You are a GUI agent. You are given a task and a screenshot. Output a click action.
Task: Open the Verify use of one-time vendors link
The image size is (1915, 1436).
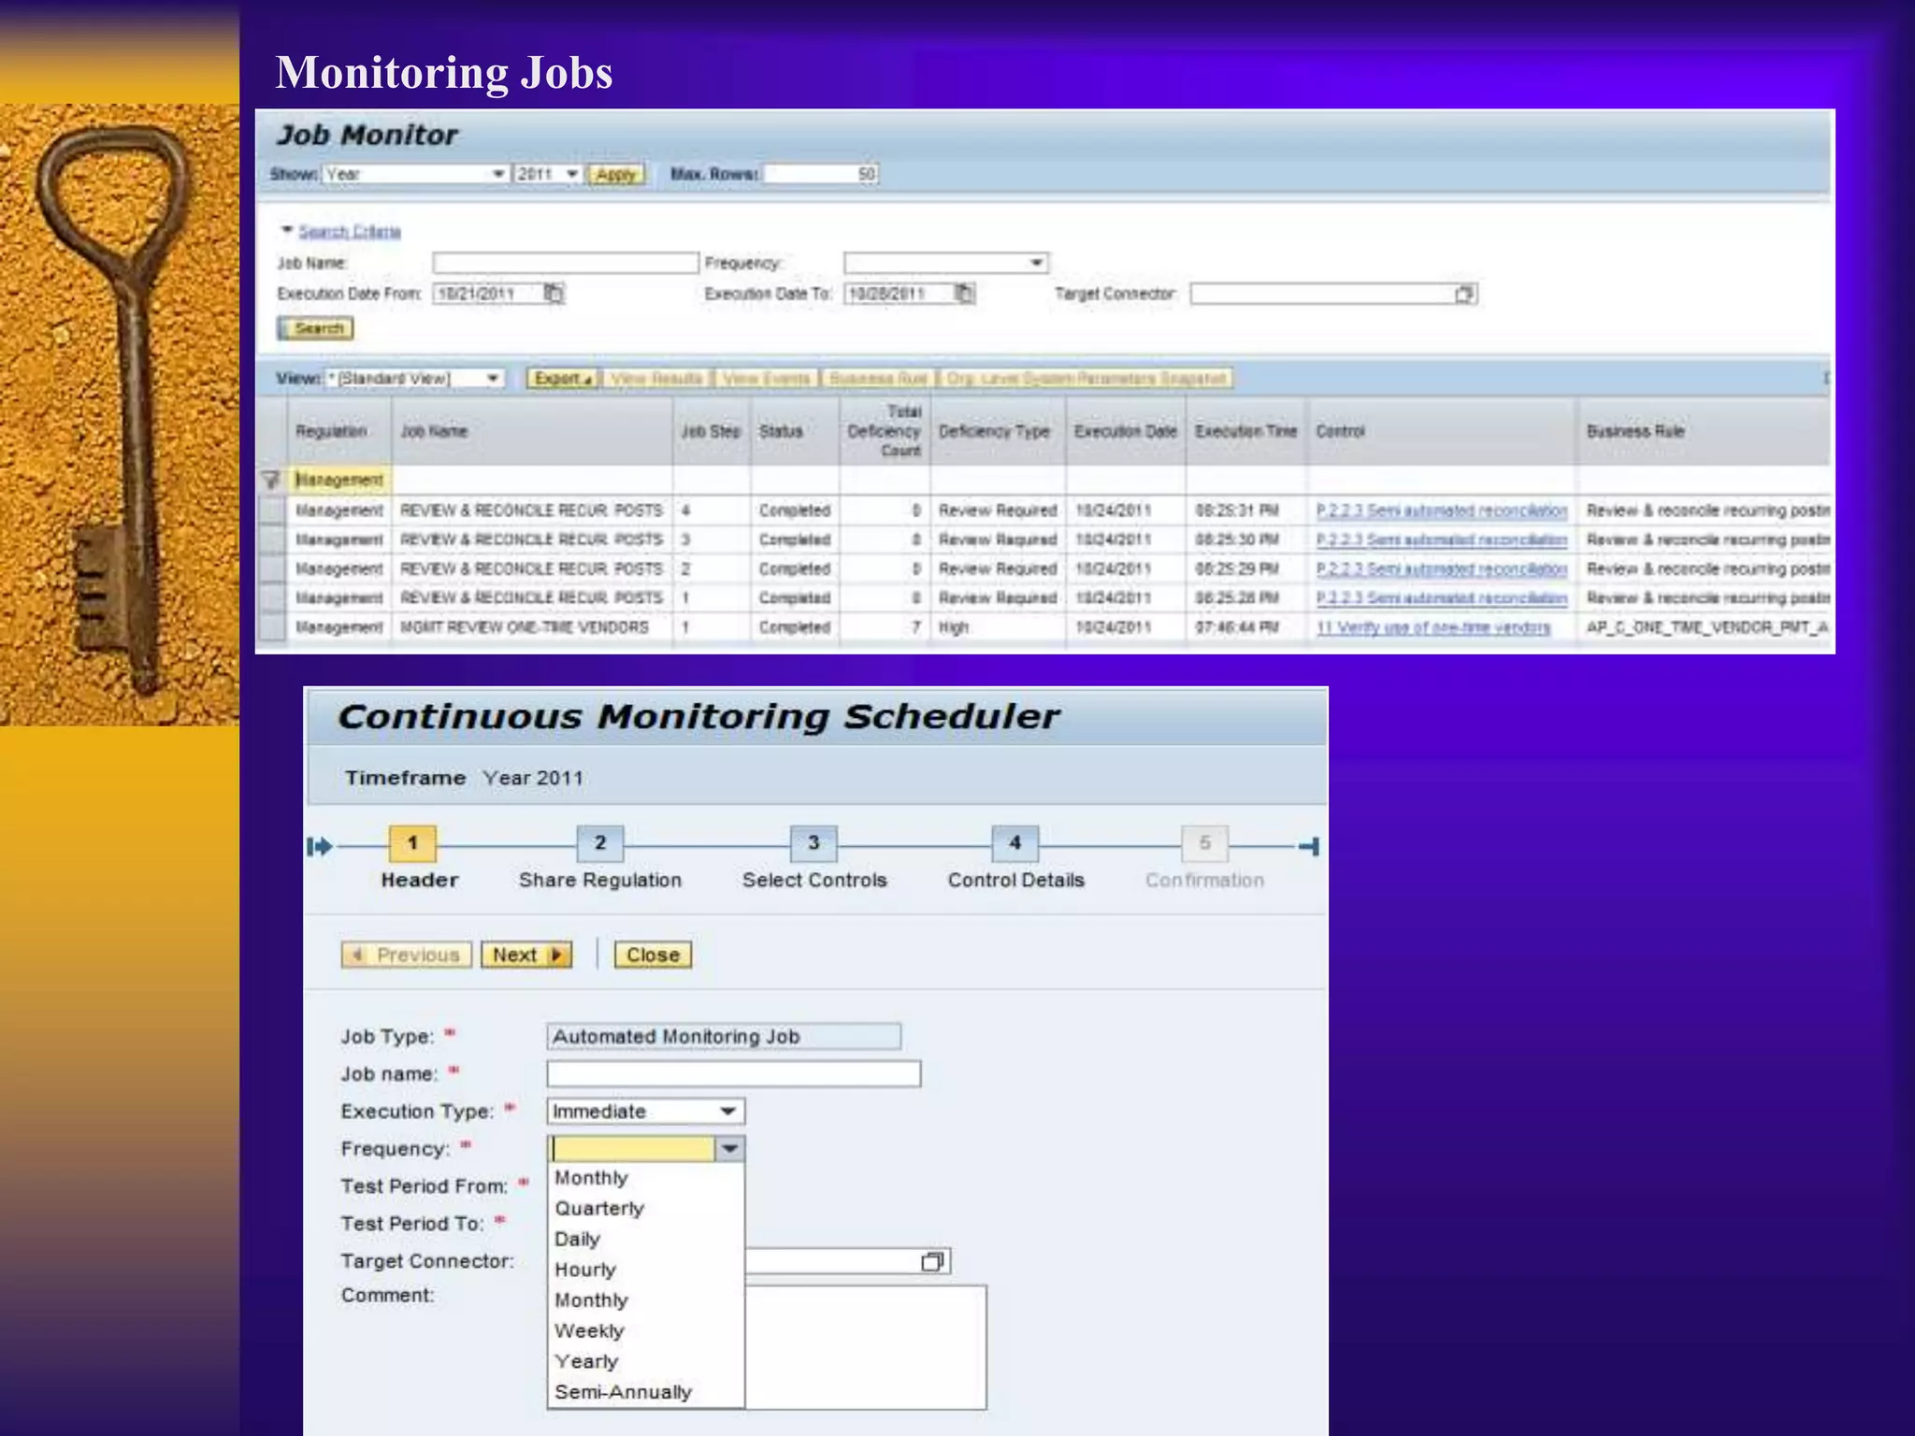point(1433,627)
